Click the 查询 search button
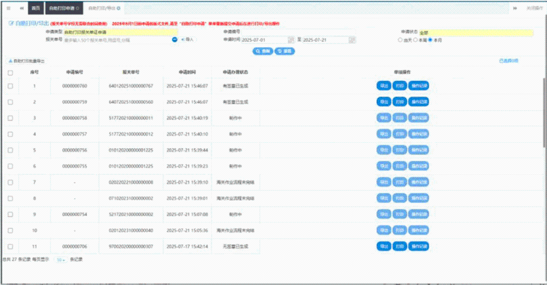The height and width of the screenshot is (285, 547). (263, 51)
